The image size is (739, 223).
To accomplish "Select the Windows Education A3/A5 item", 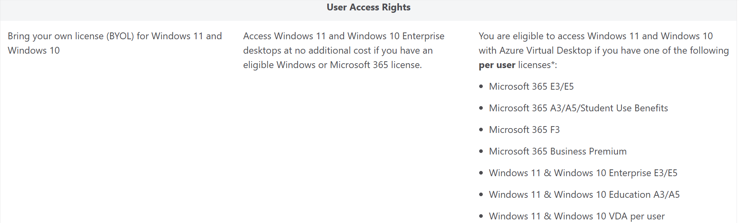I will (584, 195).
